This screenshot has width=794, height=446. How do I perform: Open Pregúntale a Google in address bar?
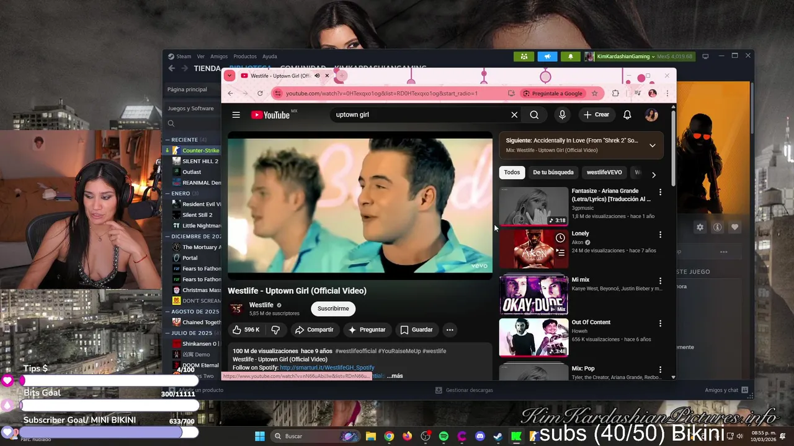point(552,94)
